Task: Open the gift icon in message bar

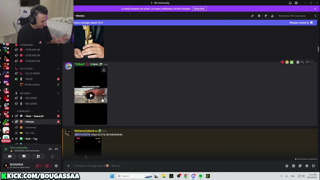Action: coord(287,166)
